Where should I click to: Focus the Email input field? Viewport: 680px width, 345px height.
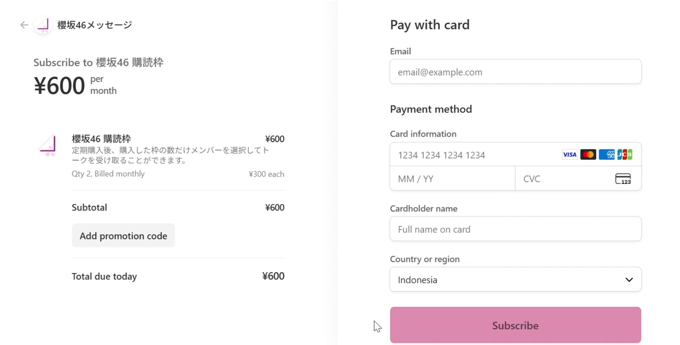(x=515, y=72)
